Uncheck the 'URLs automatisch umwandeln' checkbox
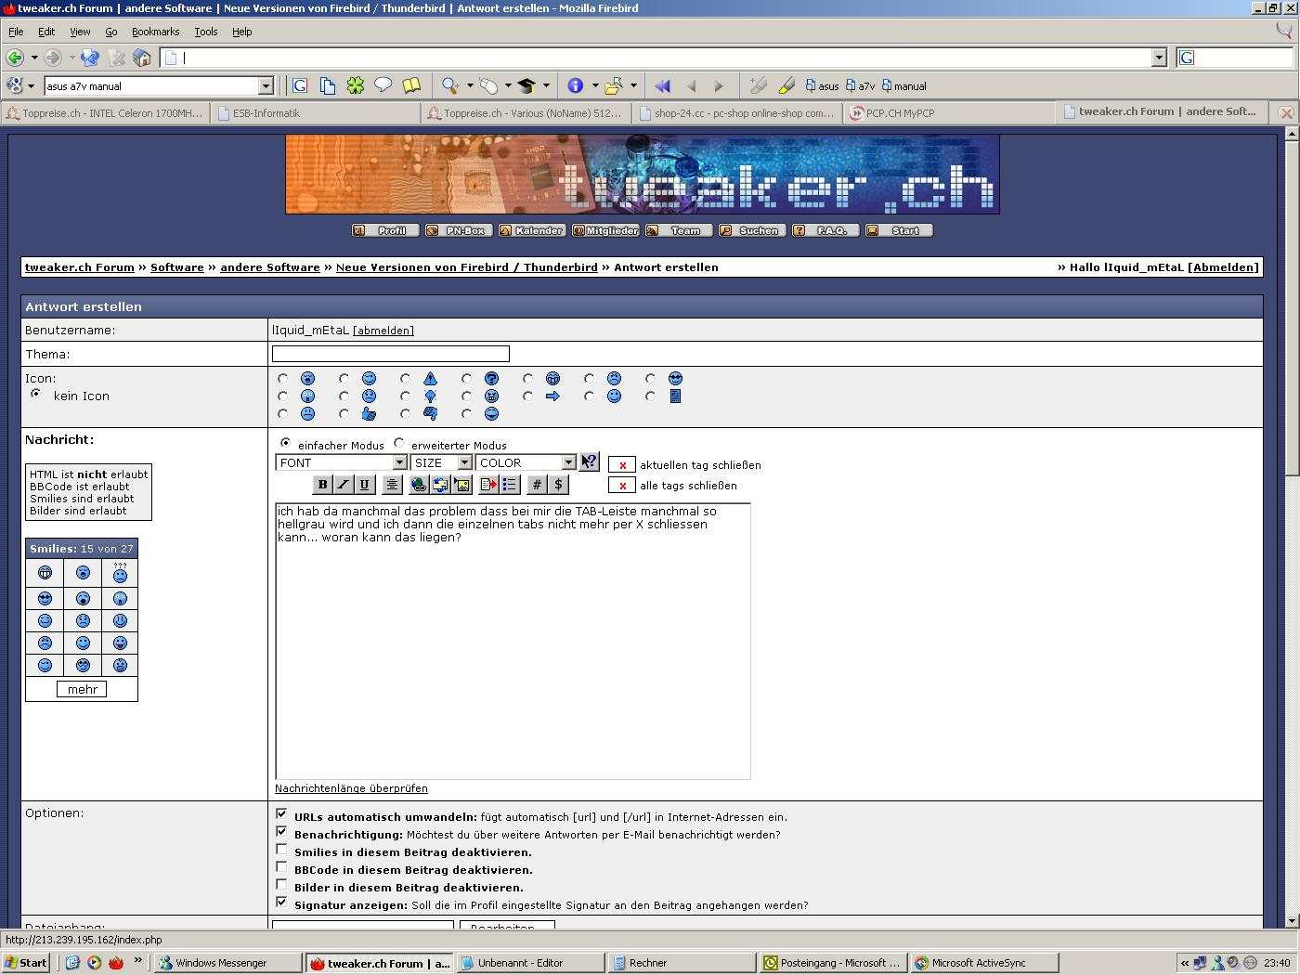Viewport: 1300px width, 975px height. pyautogui.click(x=281, y=814)
